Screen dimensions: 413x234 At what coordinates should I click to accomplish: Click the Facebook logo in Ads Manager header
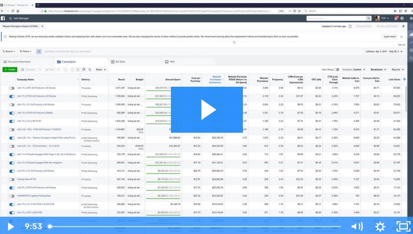point(3,18)
